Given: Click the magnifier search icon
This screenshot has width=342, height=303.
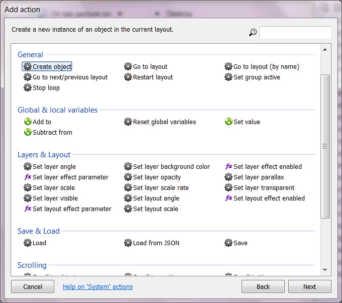Looking at the screenshot, I should 253,33.
